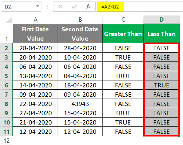Select cell B6 with 18-04-2020
This screenshot has width=183, height=145.
coord(80,85)
